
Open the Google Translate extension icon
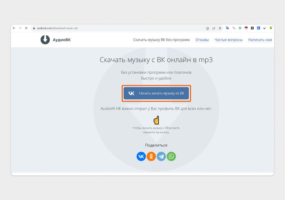click(x=227, y=28)
